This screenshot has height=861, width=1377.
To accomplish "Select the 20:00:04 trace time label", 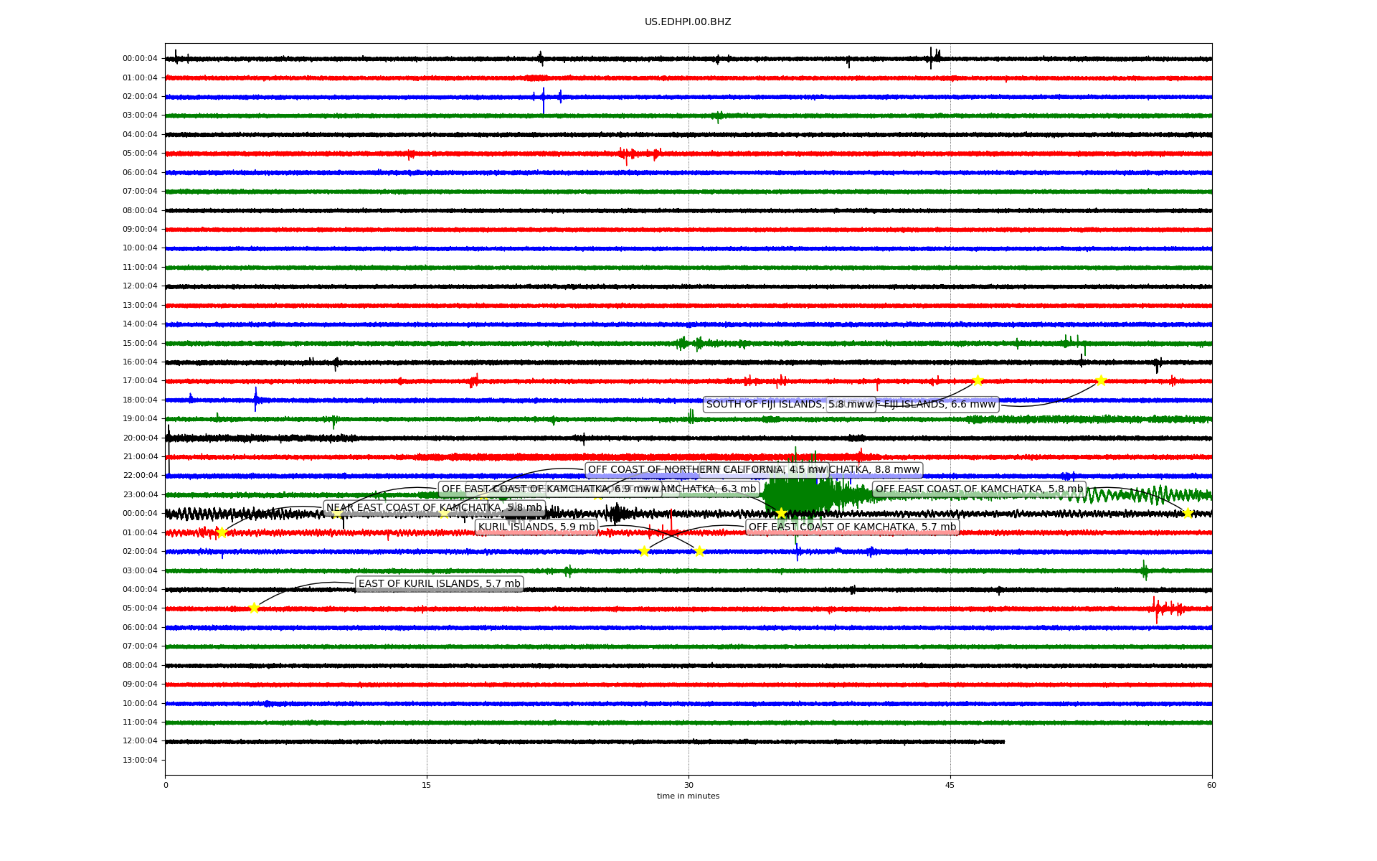I will coord(140,438).
